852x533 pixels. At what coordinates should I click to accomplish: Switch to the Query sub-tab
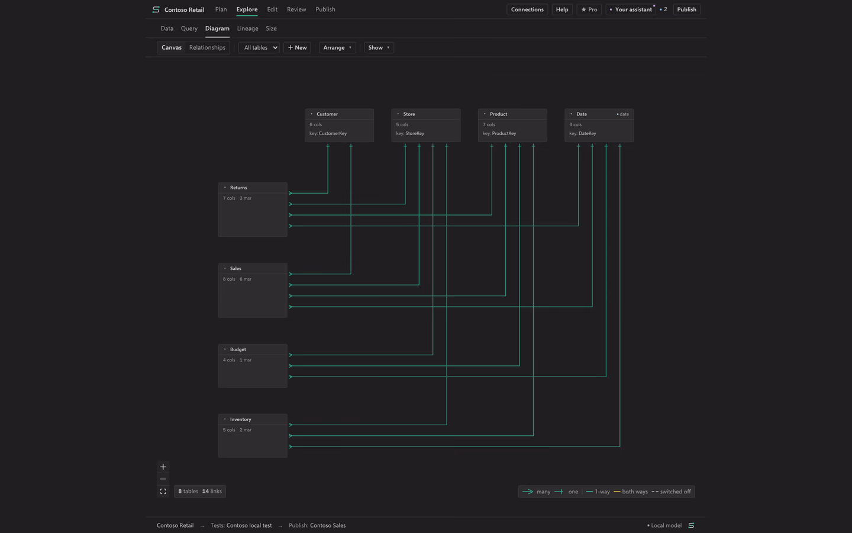point(189,28)
